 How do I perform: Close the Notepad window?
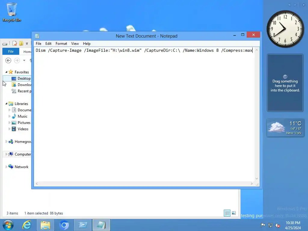click(x=253, y=35)
